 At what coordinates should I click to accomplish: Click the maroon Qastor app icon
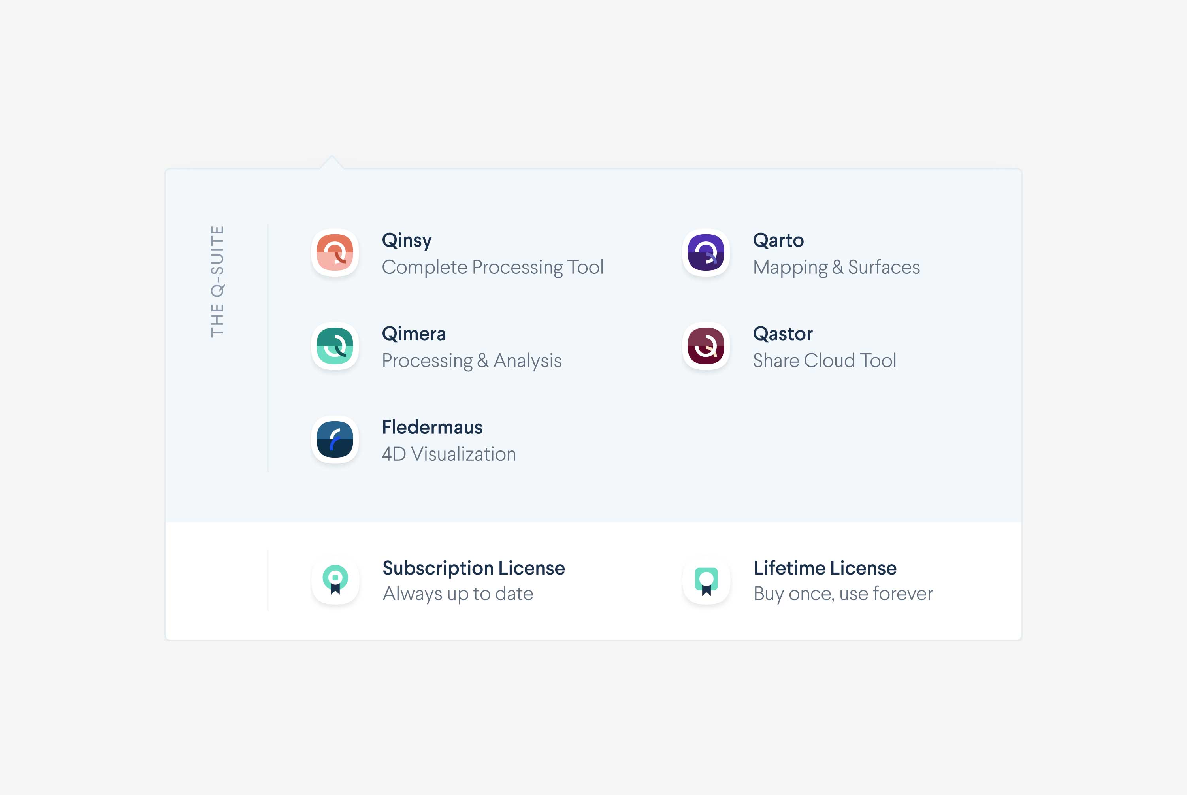click(x=706, y=346)
